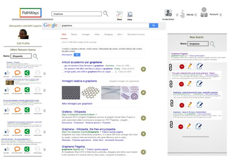Viewport: 240px width, 157px height.
Task: Open the dark graphene lattice image thumbnail
Action: 71,93
